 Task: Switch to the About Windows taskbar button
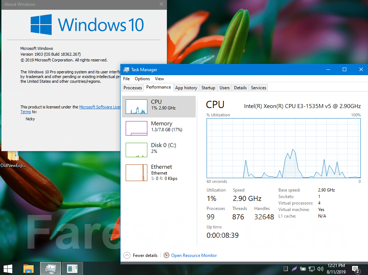coord(72,268)
